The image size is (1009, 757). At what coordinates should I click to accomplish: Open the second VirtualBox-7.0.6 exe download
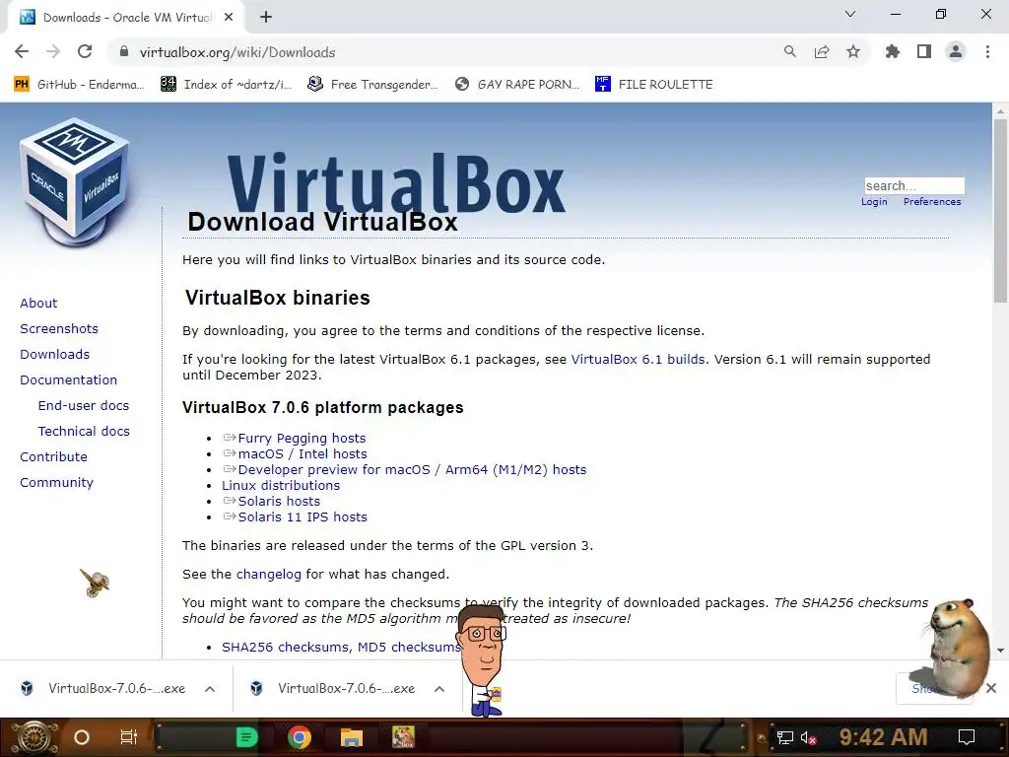pos(333,689)
